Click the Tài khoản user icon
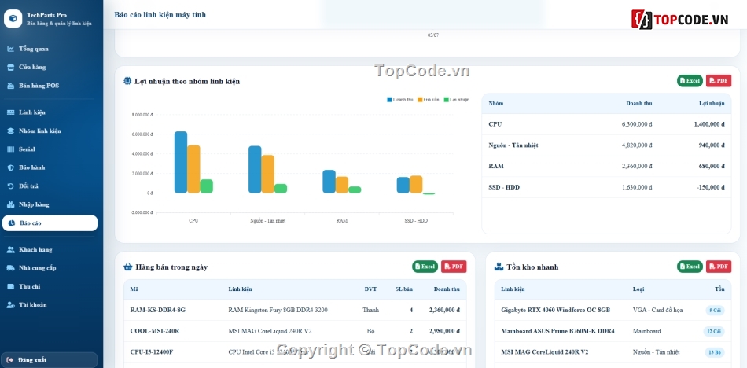Image resolution: width=747 pixels, height=368 pixels. [x=10, y=305]
